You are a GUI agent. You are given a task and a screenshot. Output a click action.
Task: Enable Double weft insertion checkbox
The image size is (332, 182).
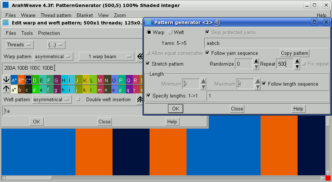click(78, 99)
